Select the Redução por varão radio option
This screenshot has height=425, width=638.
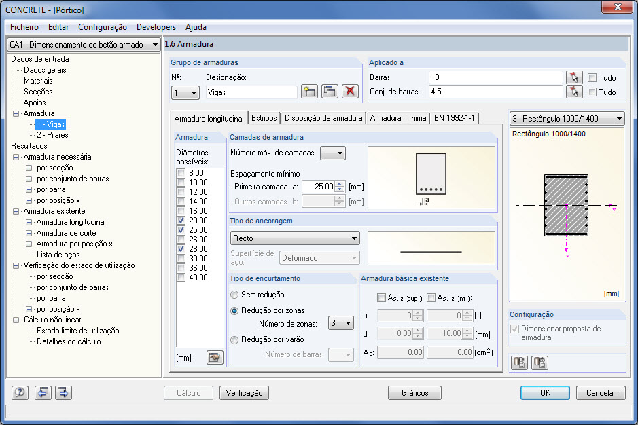[x=235, y=339]
